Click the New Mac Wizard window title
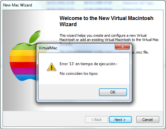This screenshot has width=166, height=129. pos(17,5)
